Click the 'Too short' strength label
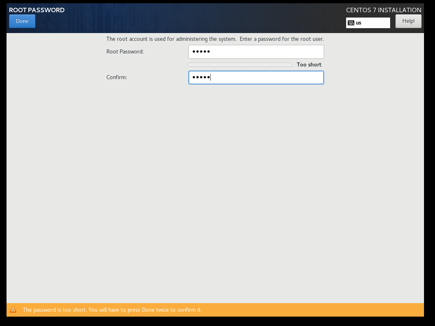The width and height of the screenshot is (435, 326). (x=309, y=65)
